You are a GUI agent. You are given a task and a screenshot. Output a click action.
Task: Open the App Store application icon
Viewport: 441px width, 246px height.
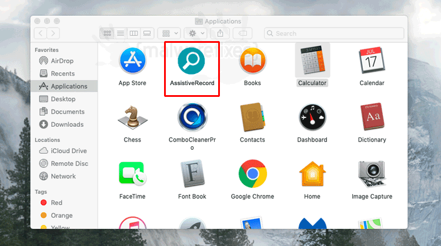point(132,60)
